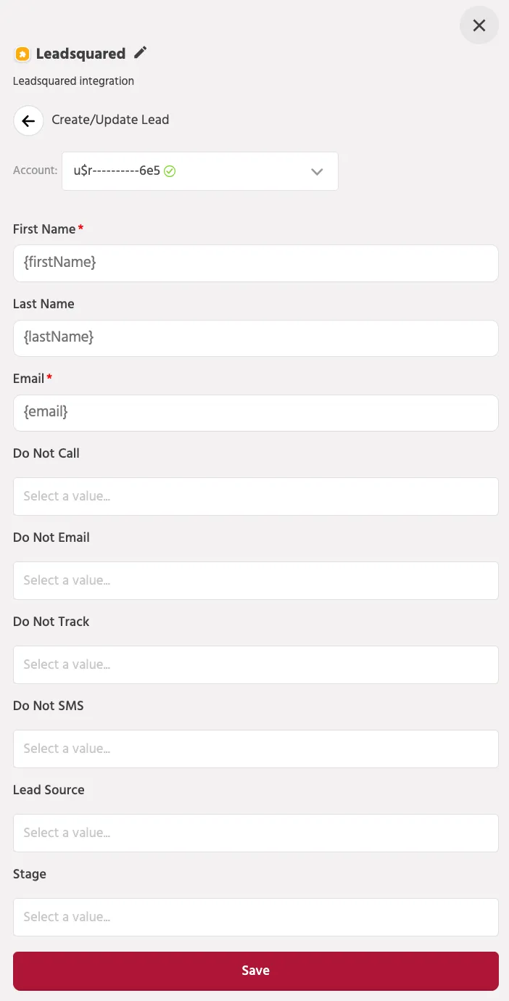Expand the Account dropdown chevron
Image resolution: width=509 pixels, height=1001 pixels.
pyautogui.click(x=317, y=171)
